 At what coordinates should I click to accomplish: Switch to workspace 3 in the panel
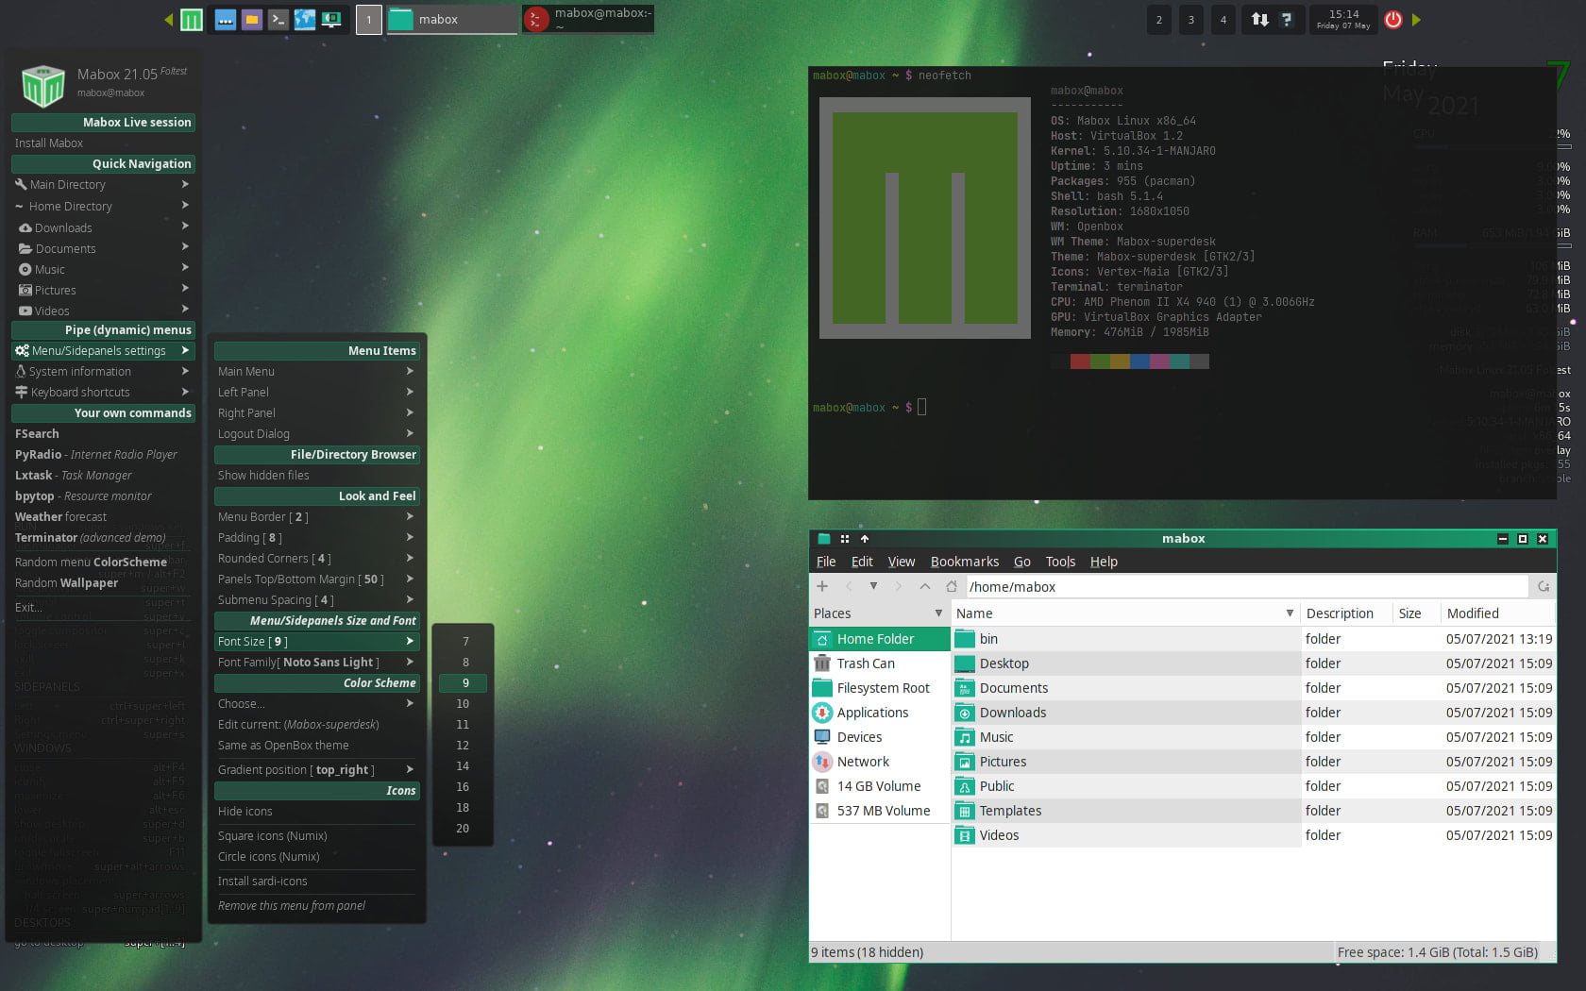(1190, 19)
